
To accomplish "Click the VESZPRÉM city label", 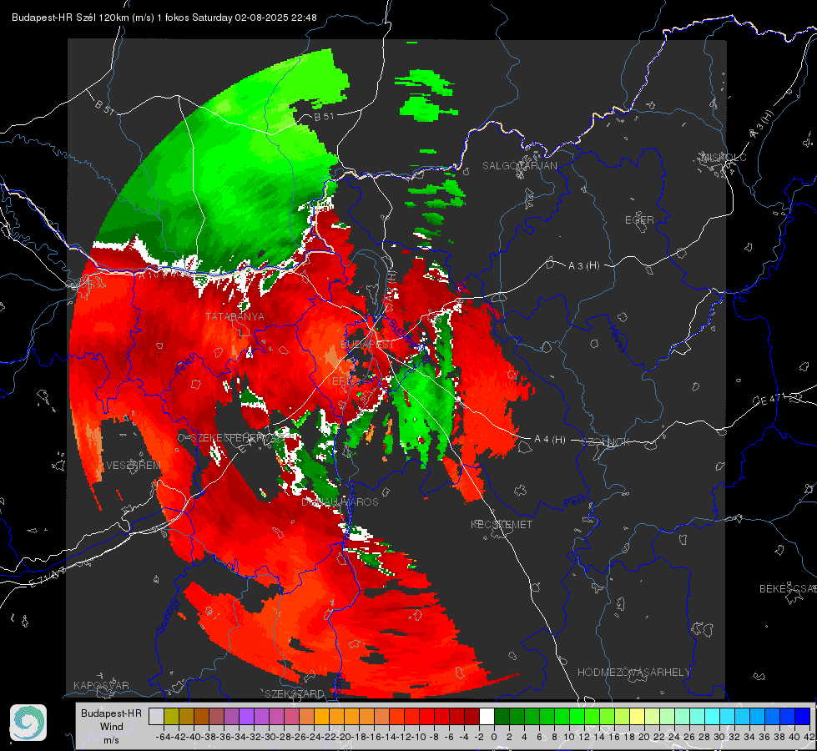I will pos(133,465).
